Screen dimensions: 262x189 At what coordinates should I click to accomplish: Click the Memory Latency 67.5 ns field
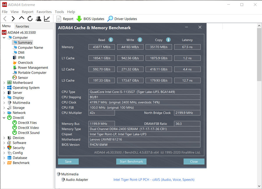tap(187, 47)
